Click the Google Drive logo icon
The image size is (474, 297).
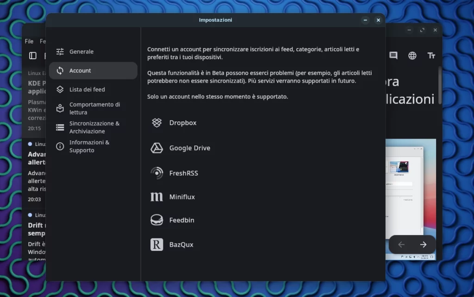pyautogui.click(x=156, y=148)
